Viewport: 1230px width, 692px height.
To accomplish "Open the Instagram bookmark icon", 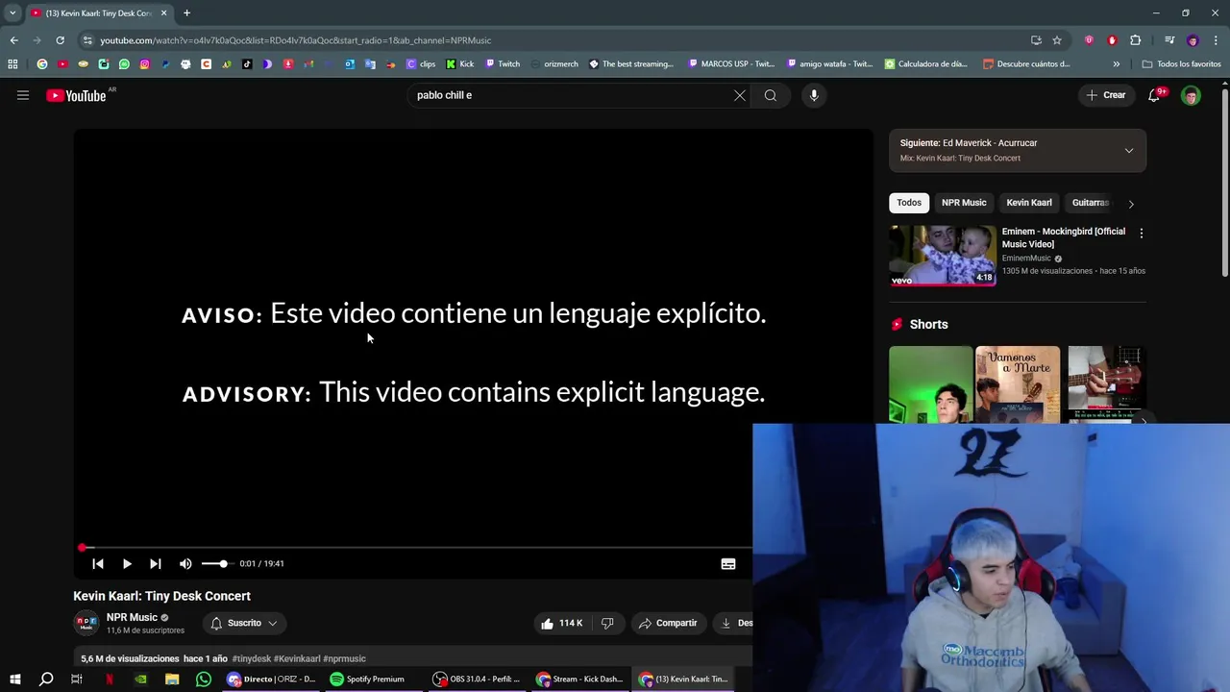I will pyautogui.click(x=144, y=64).
